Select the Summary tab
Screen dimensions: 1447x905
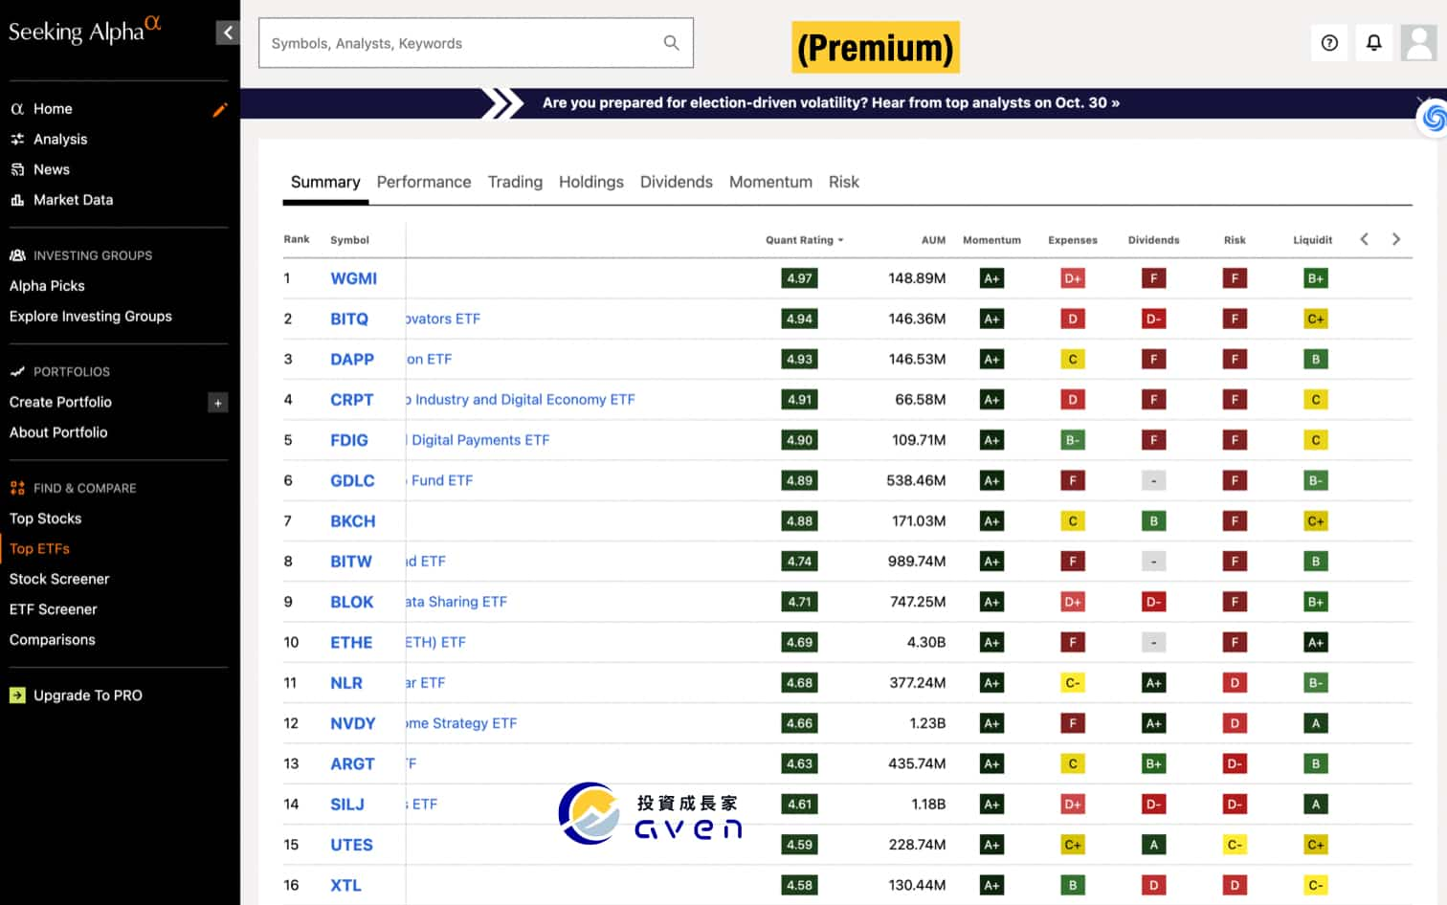pos(325,182)
